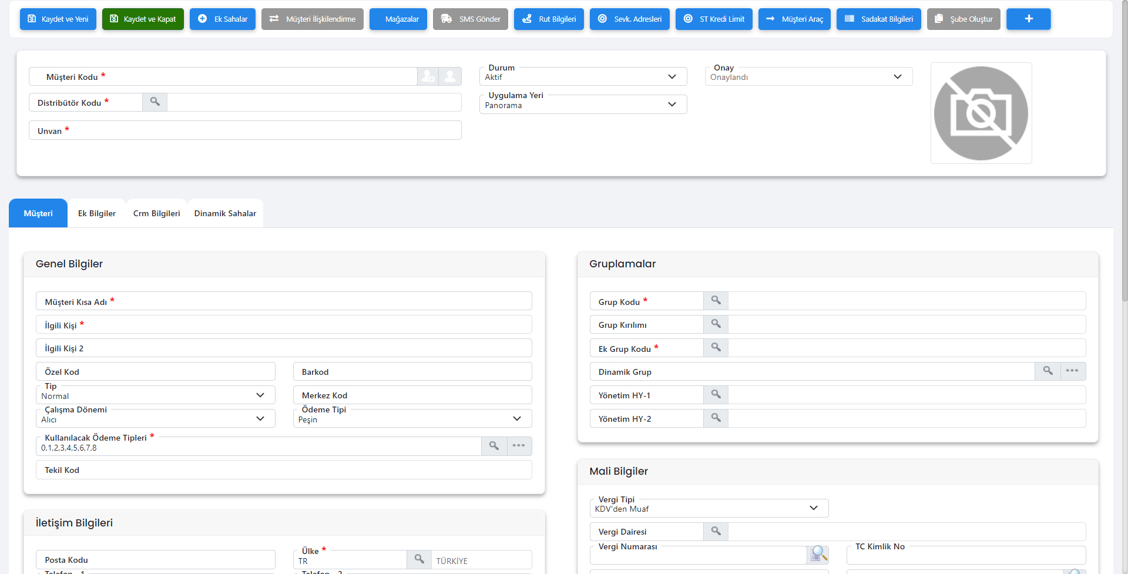Viewport: 1128px width, 574px height.
Task: Click the TC Kimlik No field
Action: click(966, 555)
